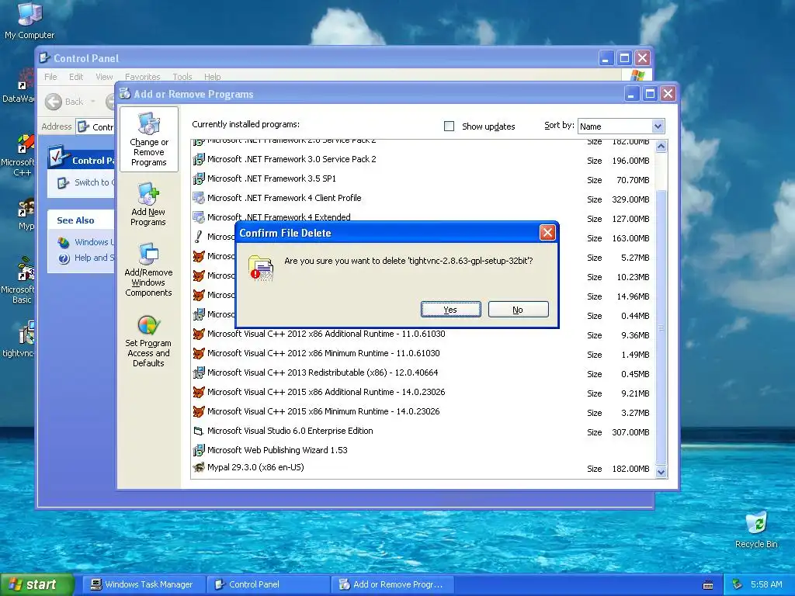Open View menu in Control Panel window
795x596 pixels.
coord(104,77)
